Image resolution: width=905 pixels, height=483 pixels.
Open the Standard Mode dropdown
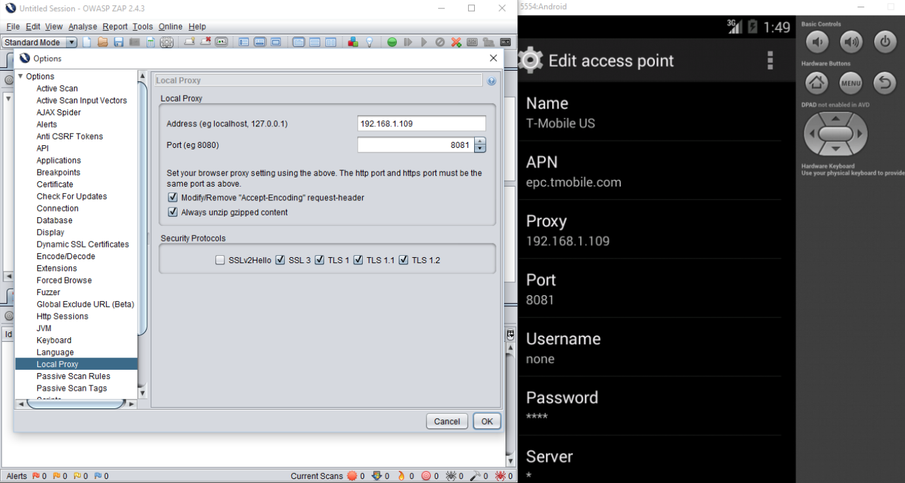pos(39,42)
